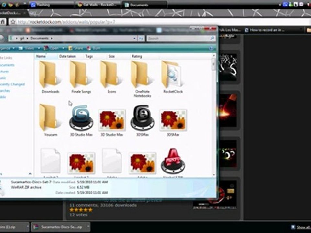Click the Explorer help question-mark icon
The image size is (311, 233).
(x=211, y=48)
